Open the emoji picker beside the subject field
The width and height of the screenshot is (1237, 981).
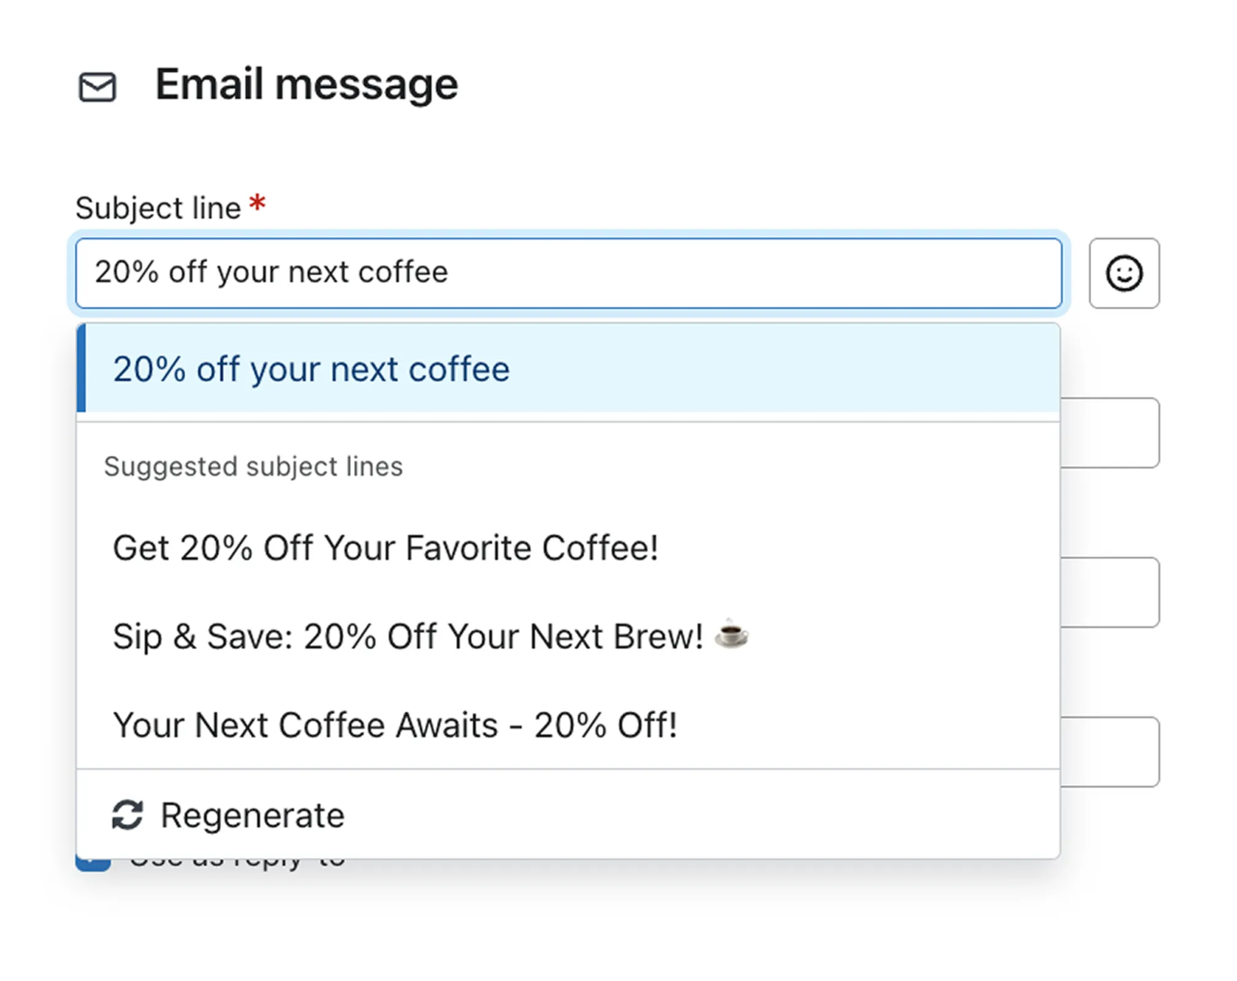click(1125, 274)
